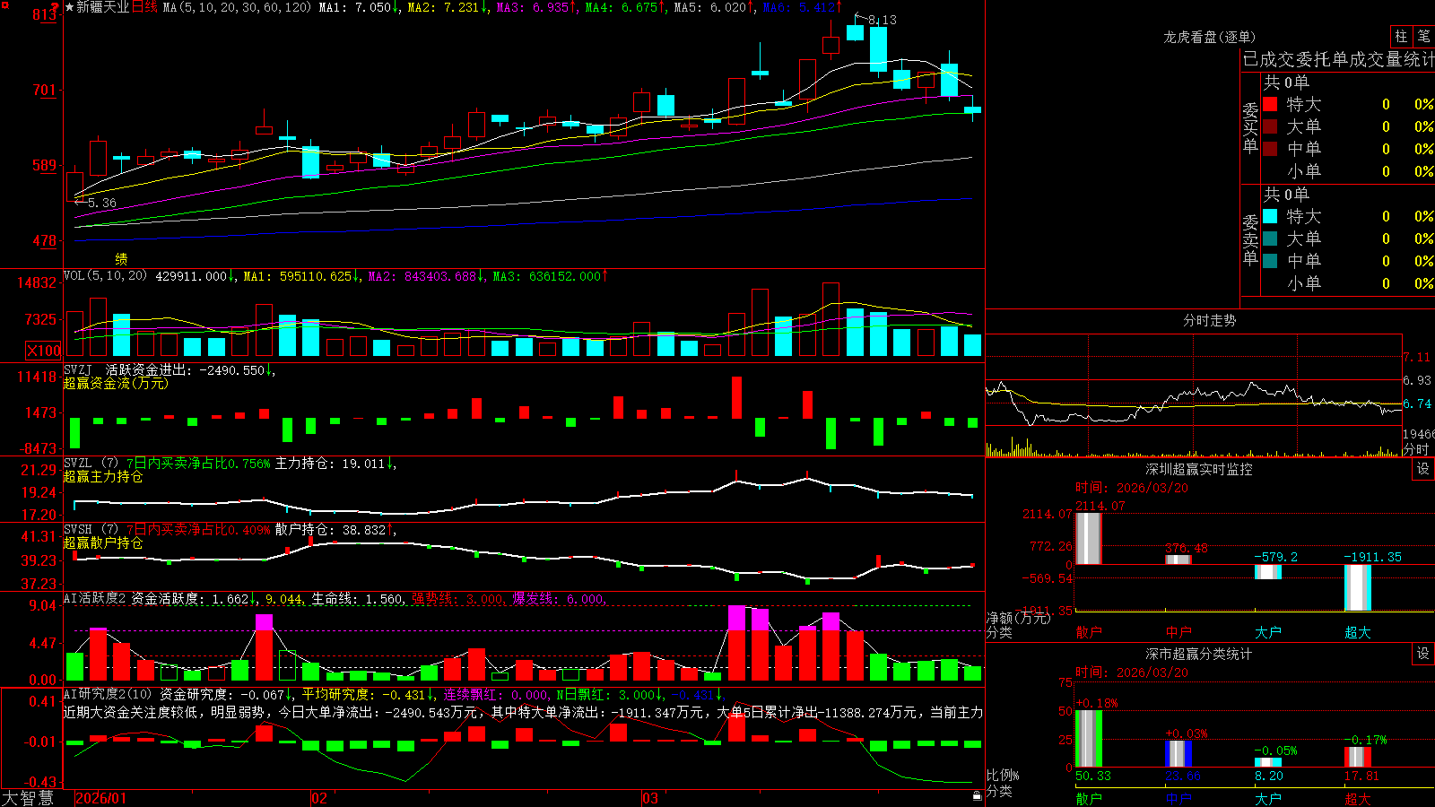Click the dark red 大单 swatch in 委买单
Viewport: 1435px width, 807px height.
pyautogui.click(x=1270, y=126)
